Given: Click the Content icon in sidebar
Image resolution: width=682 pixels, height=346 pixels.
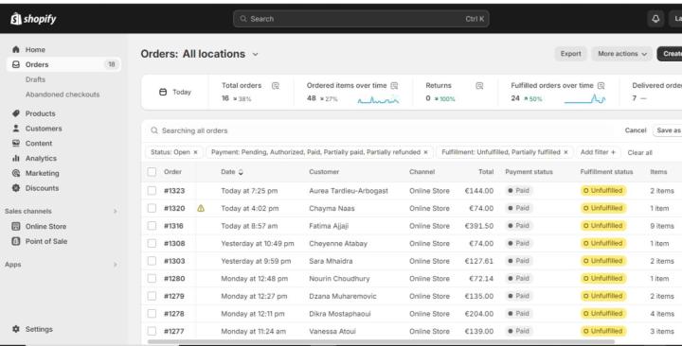Looking at the screenshot, I should click(16, 143).
